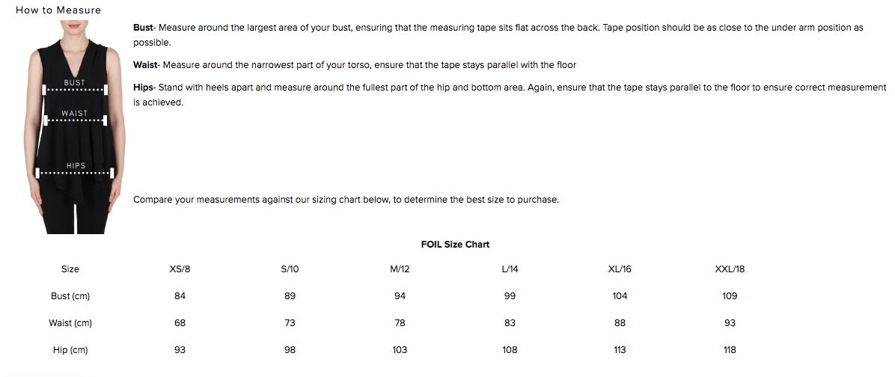This screenshot has width=895, height=377.
Task: Click the HIPS label on the model photo
Action: point(76,166)
